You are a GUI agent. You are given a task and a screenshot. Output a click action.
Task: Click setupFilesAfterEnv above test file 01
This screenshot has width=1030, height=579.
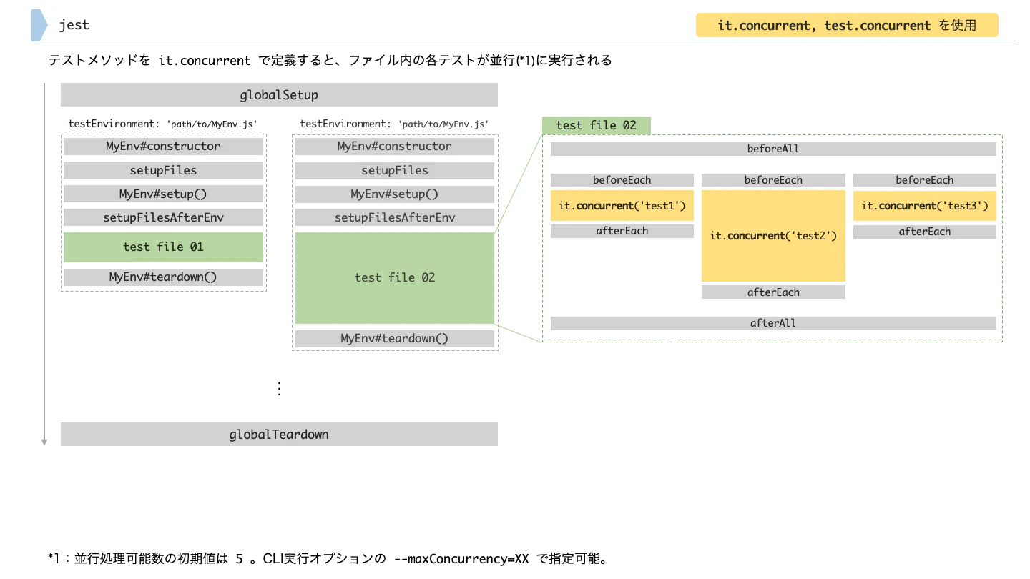coord(163,218)
